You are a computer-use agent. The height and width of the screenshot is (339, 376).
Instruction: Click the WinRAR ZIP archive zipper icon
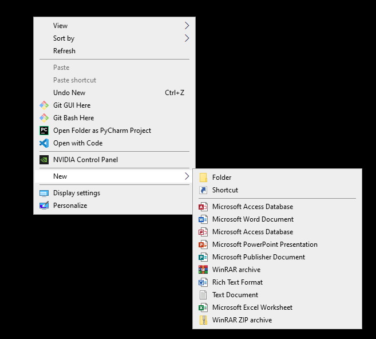pos(203,320)
